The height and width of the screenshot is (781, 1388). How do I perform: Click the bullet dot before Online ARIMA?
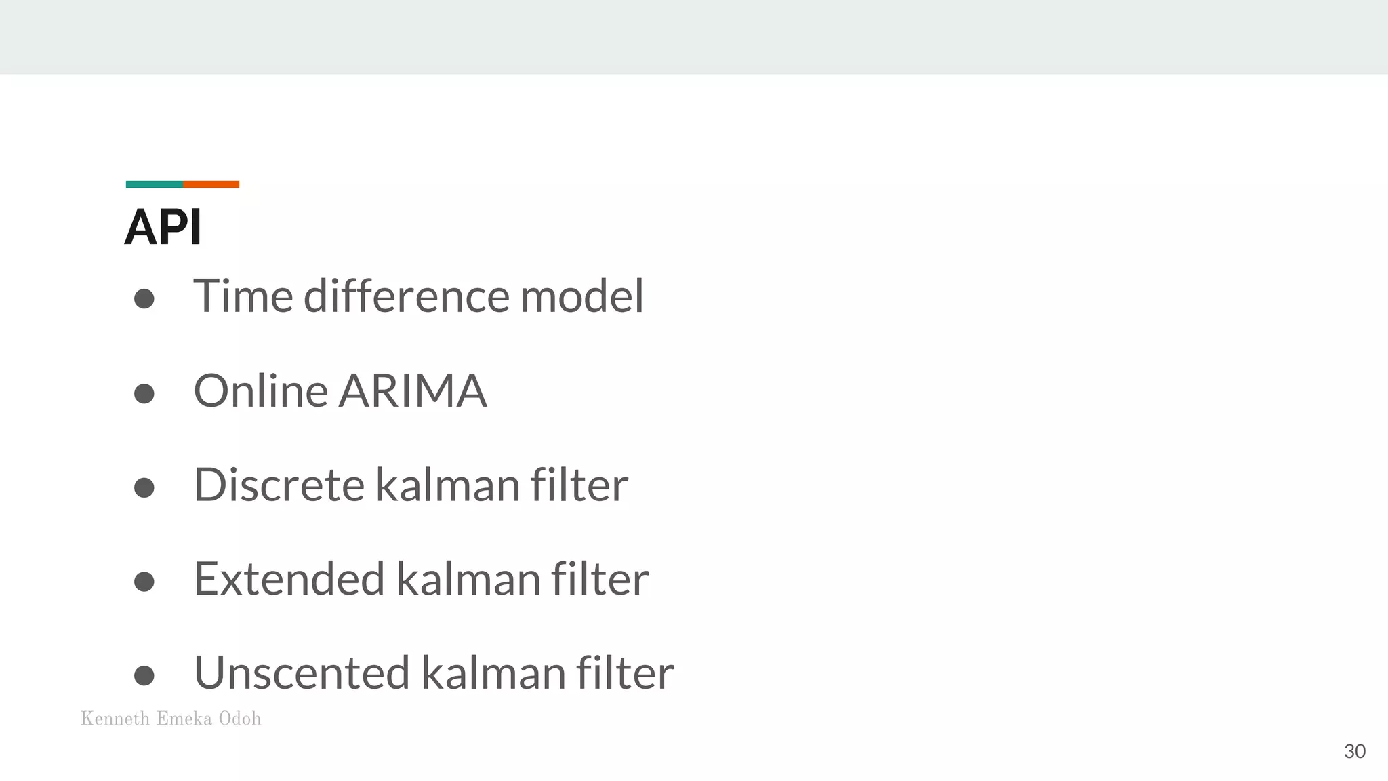[144, 394]
